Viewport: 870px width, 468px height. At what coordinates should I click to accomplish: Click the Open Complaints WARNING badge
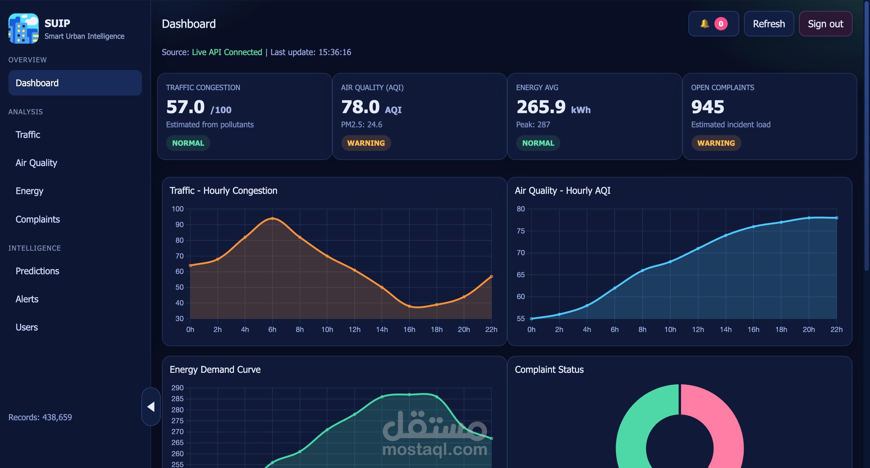pos(716,143)
